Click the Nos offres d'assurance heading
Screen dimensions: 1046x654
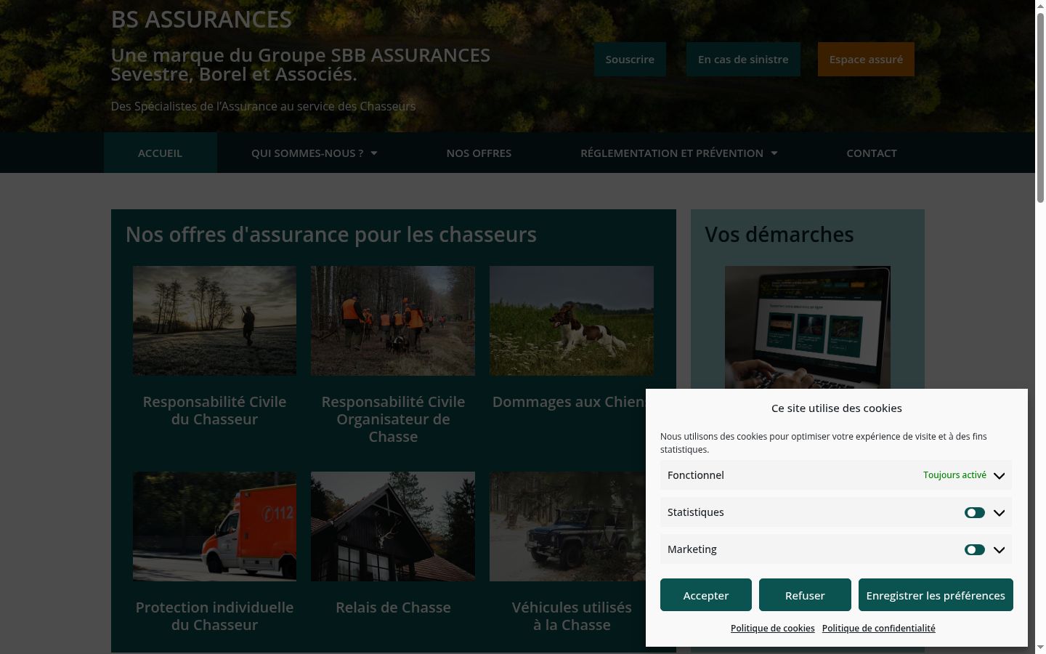(x=331, y=235)
